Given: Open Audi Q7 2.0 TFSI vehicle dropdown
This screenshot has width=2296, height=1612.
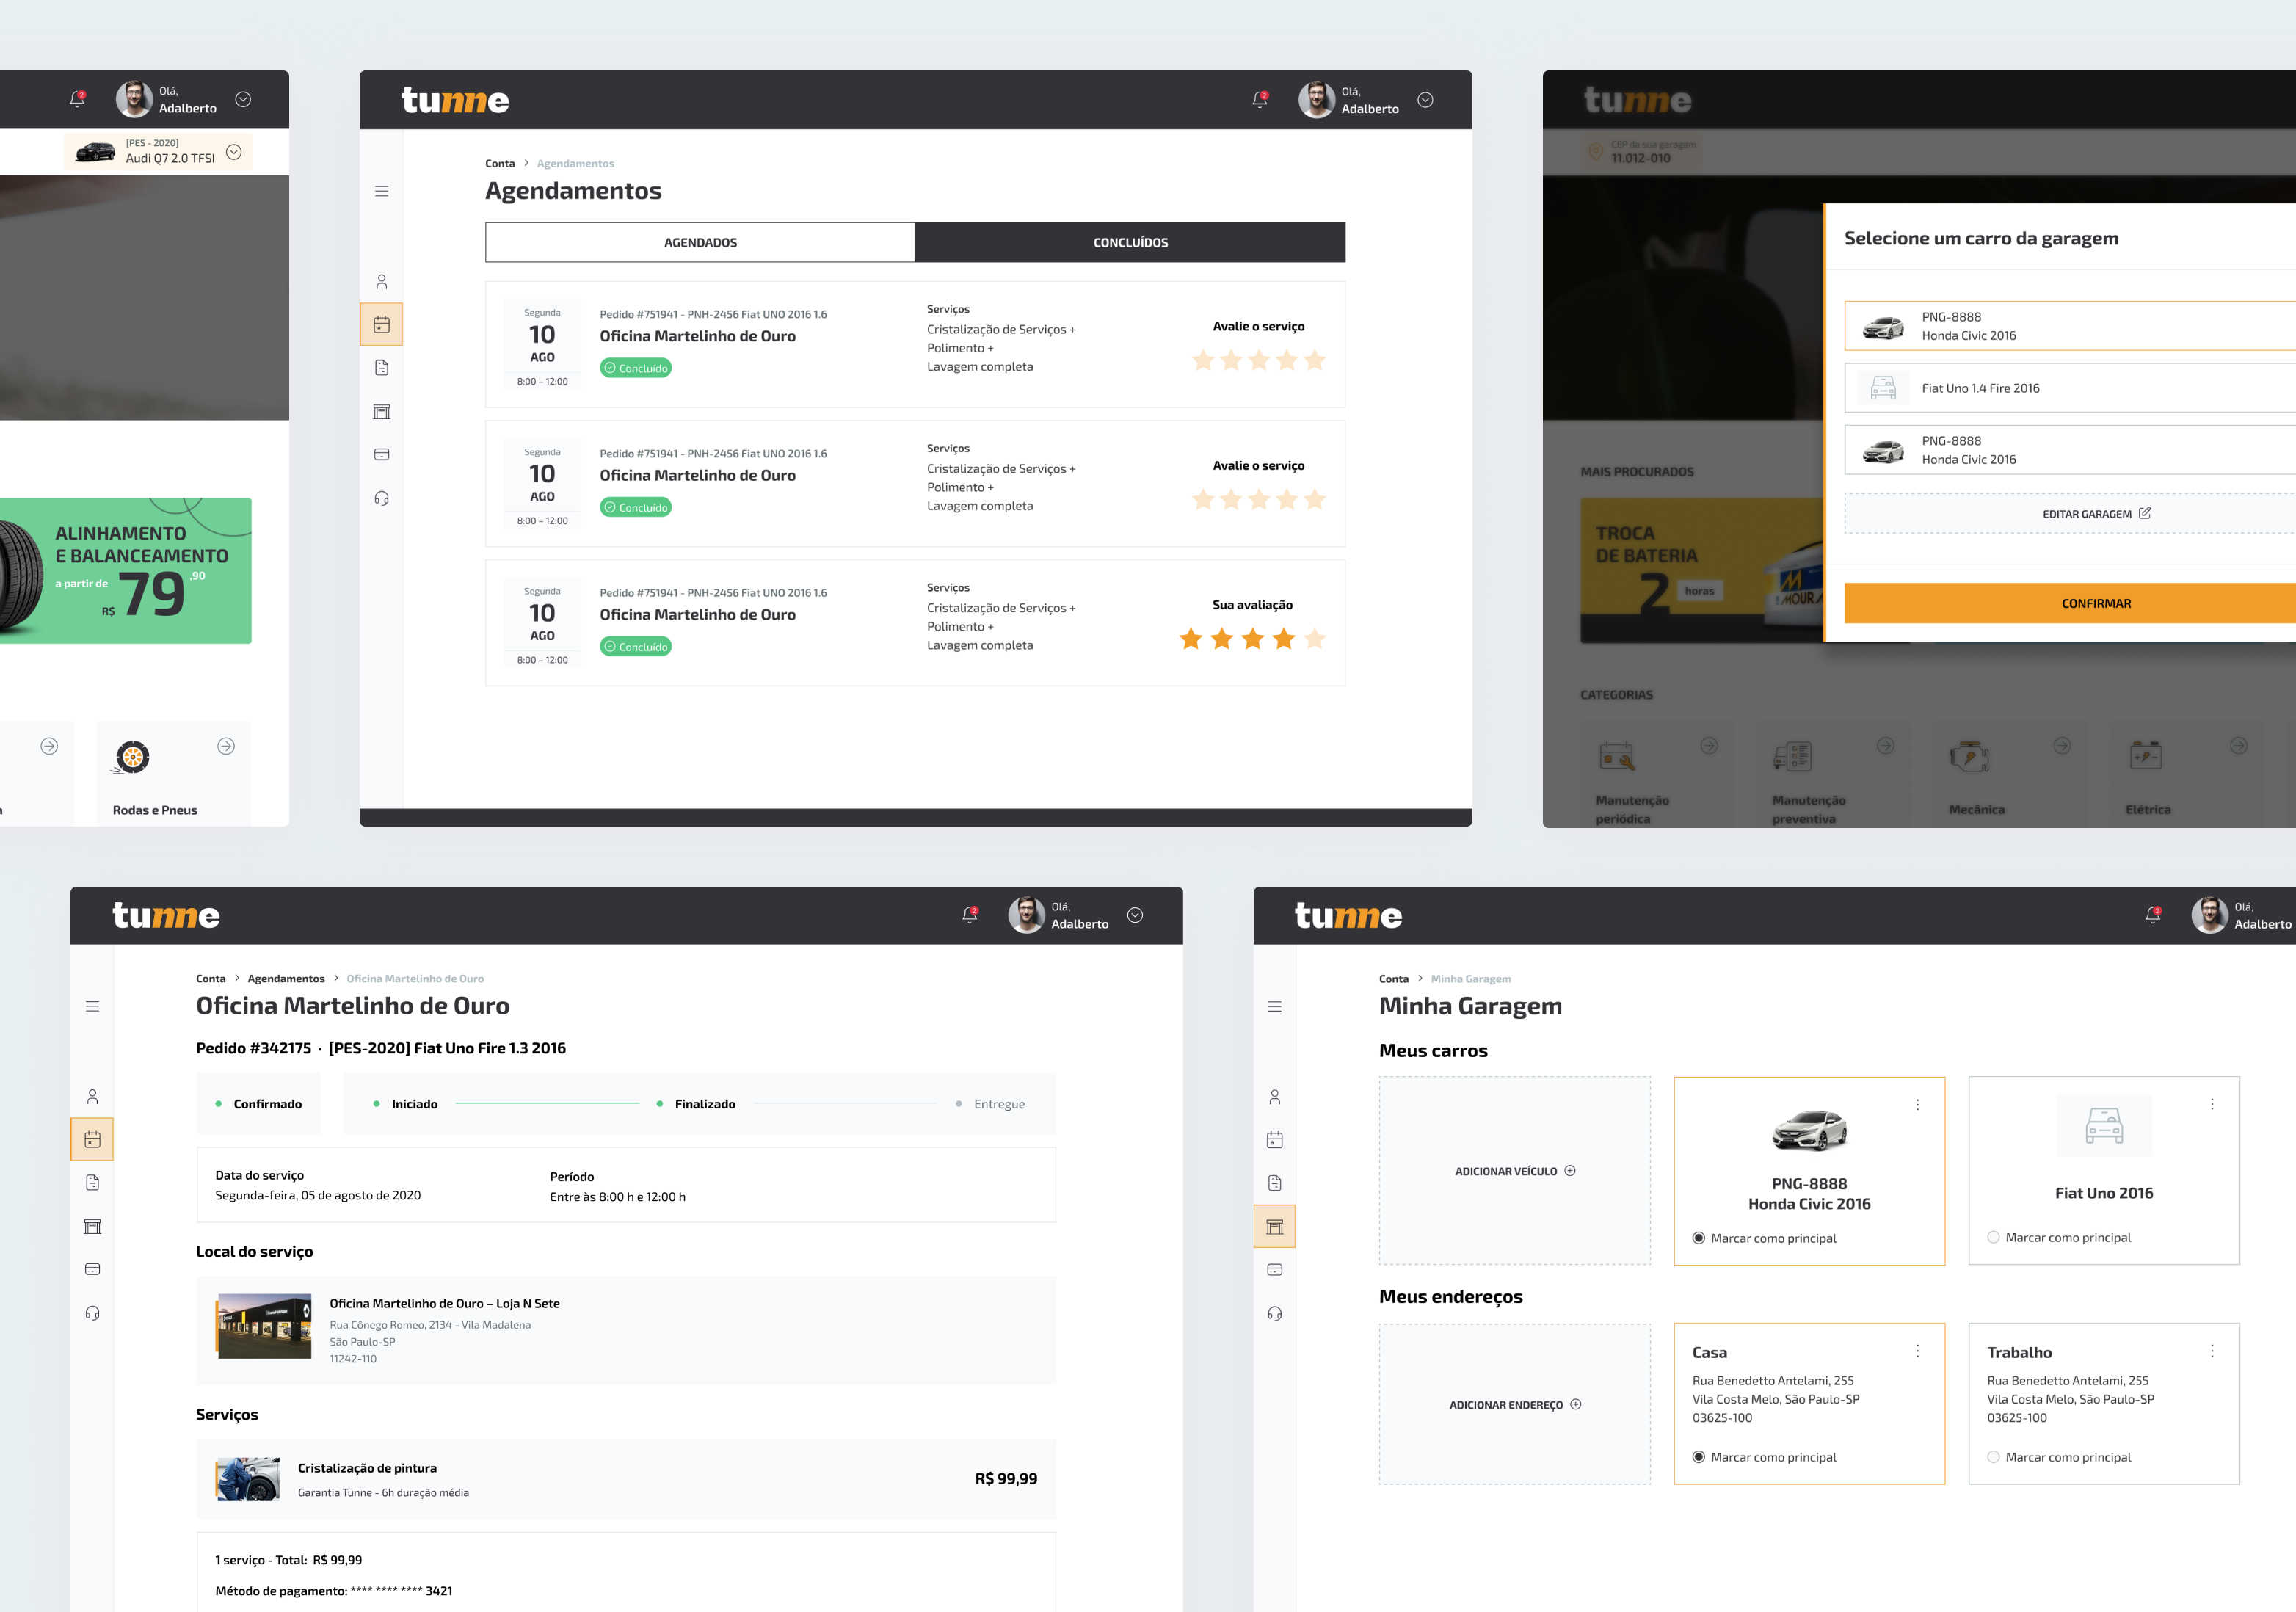Looking at the screenshot, I should [x=159, y=151].
